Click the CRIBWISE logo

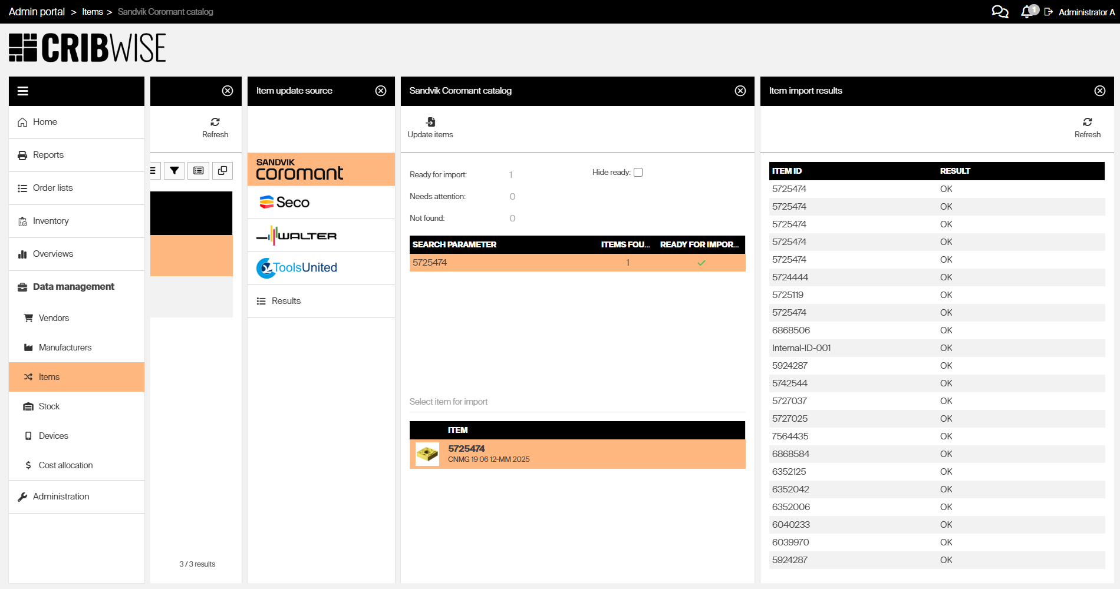(x=87, y=48)
